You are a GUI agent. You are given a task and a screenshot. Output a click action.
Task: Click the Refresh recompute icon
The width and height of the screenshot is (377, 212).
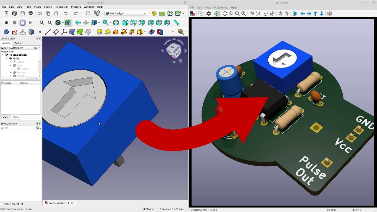[x=87, y=13]
